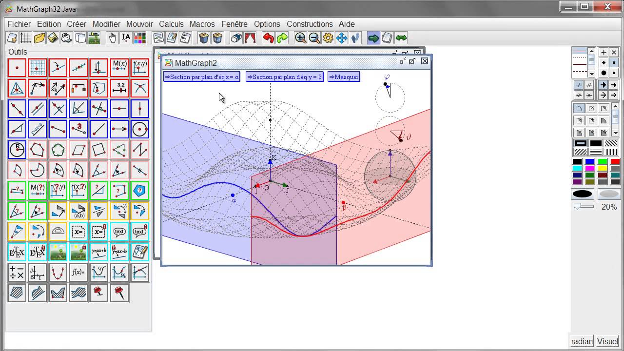
Task: Select the vertical hatch fill style
Action: [x=611, y=152]
